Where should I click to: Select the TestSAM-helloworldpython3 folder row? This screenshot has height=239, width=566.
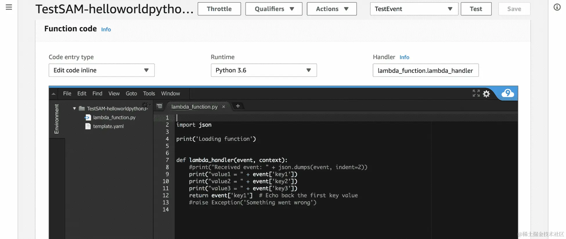[117, 108]
